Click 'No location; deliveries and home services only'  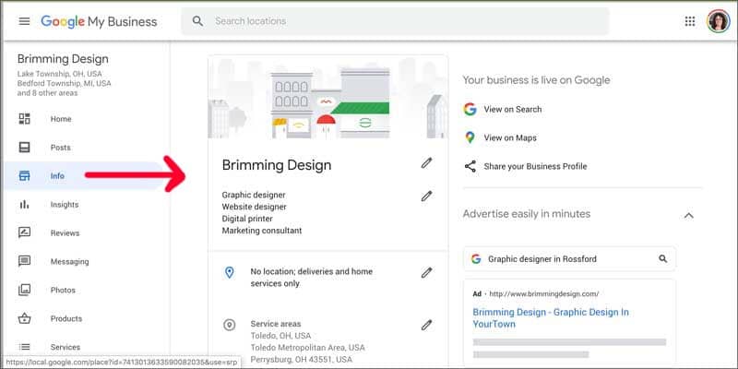coord(311,278)
